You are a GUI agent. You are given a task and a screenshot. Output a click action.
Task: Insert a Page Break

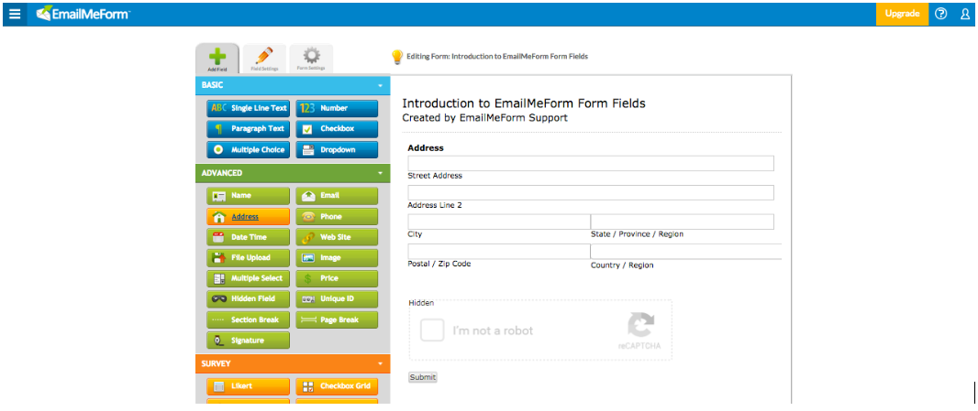337,320
